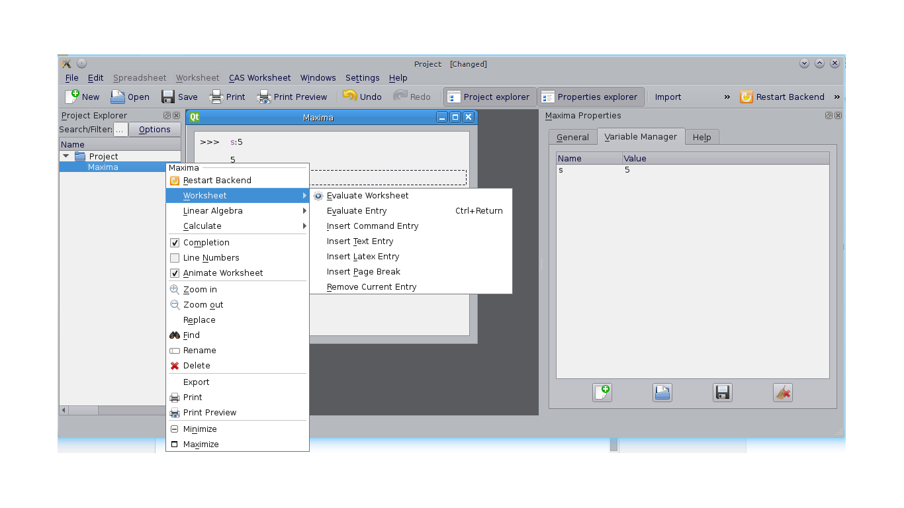Save variables using the floppy disk icon

(x=722, y=392)
